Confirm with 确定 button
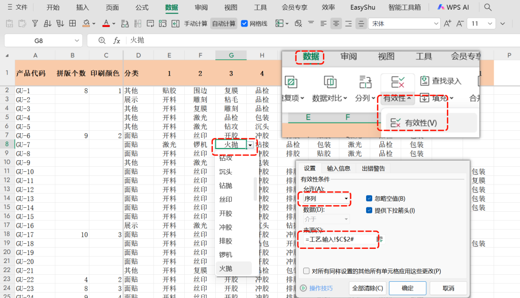The width and height of the screenshot is (520, 298). click(408, 288)
